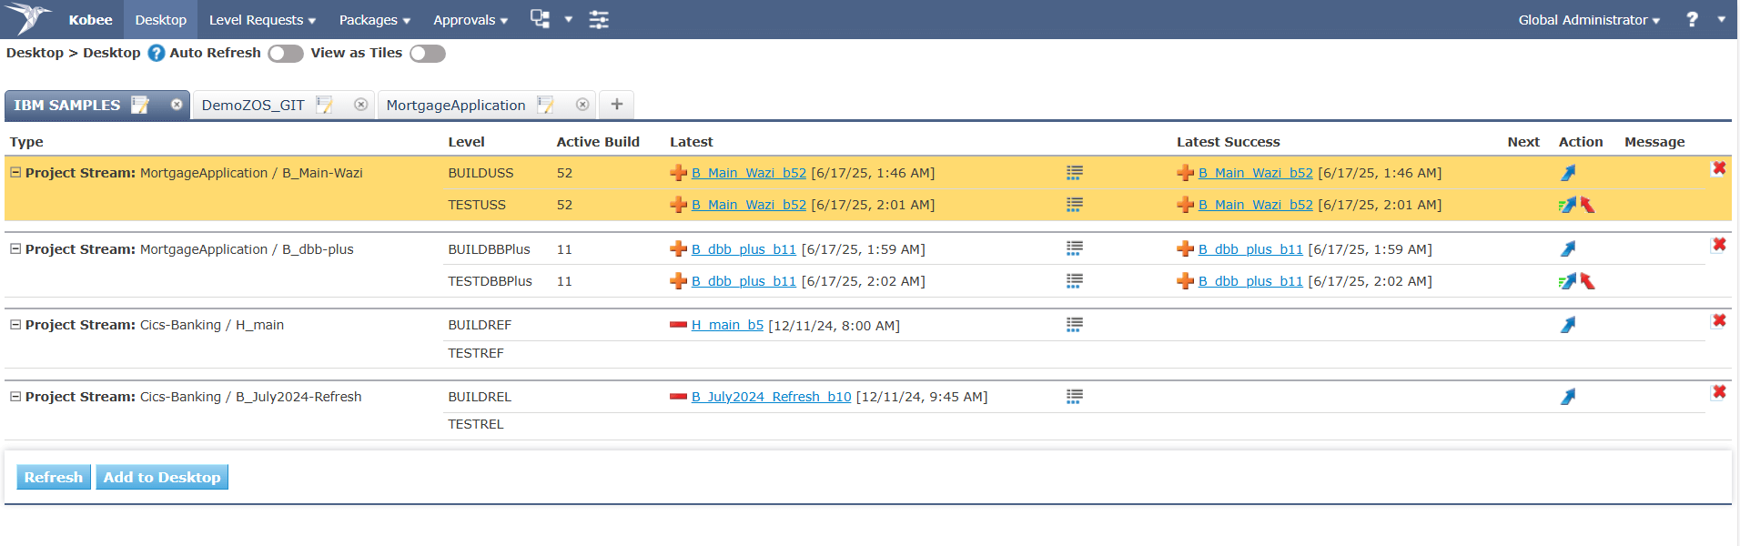
Task: Switch to the IBM SAMPLES tab
Action: point(67,105)
